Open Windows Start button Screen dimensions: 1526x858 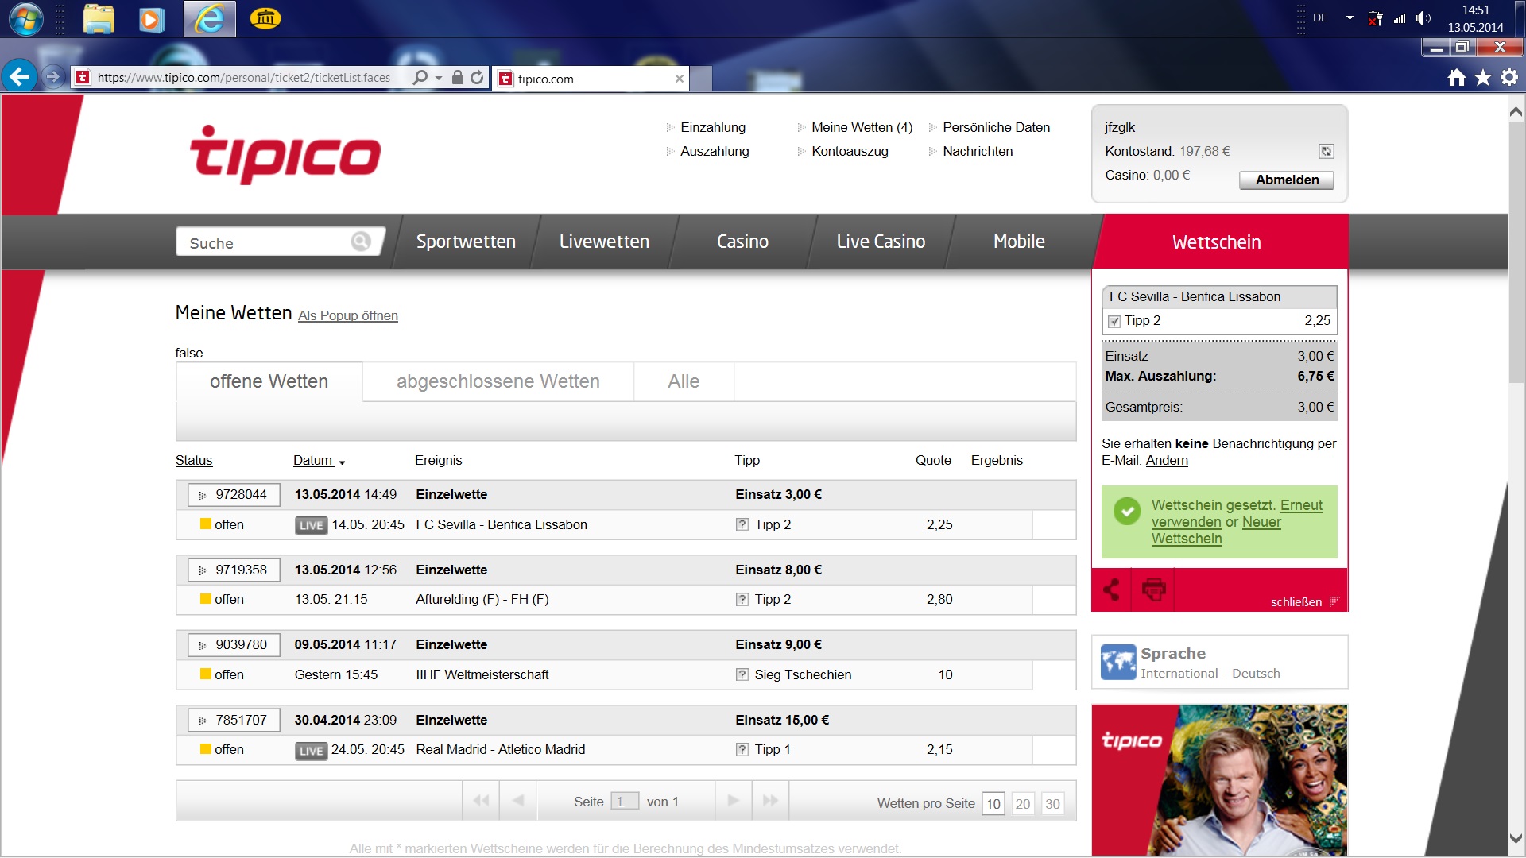tap(25, 18)
